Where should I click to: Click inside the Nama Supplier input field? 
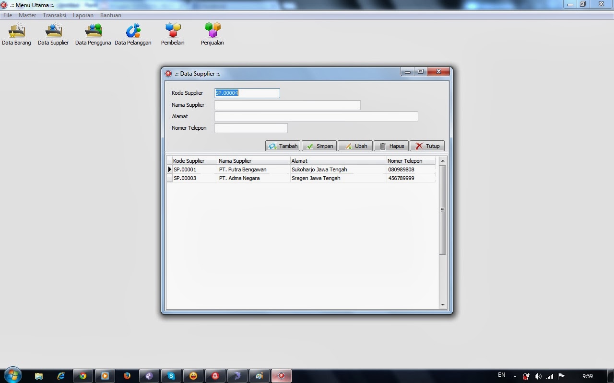tap(287, 105)
